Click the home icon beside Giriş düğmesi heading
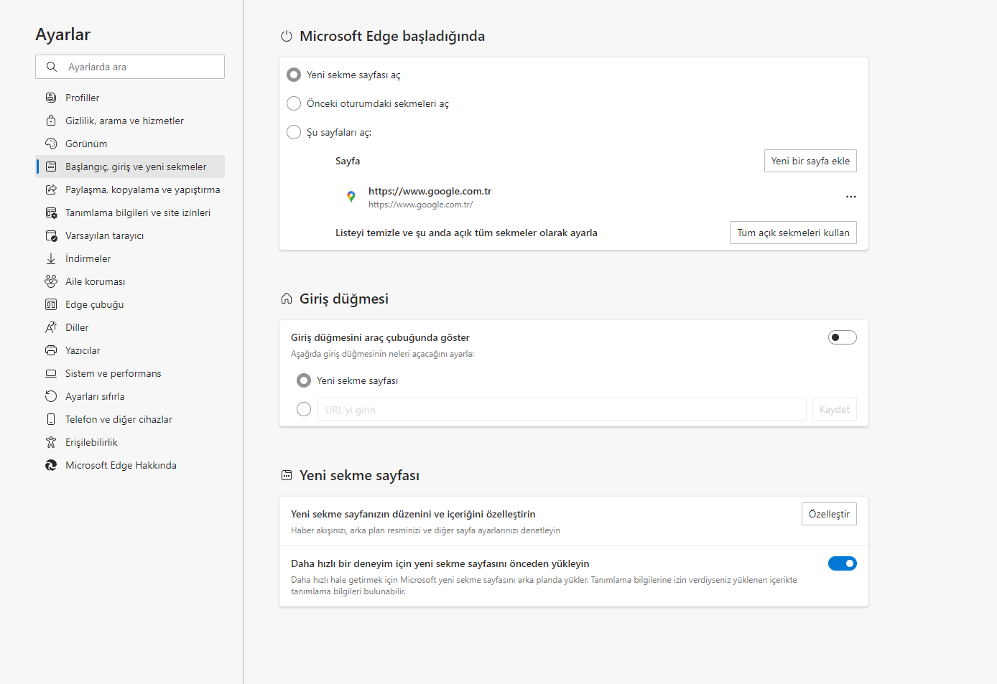This screenshot has width=997, height=684. pyautogui.click(x=287, y=299)
